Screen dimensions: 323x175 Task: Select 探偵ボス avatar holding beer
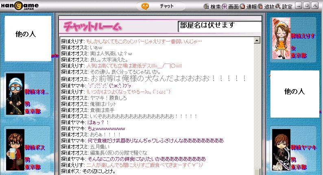pyautogui.click(x=15, y=150)
